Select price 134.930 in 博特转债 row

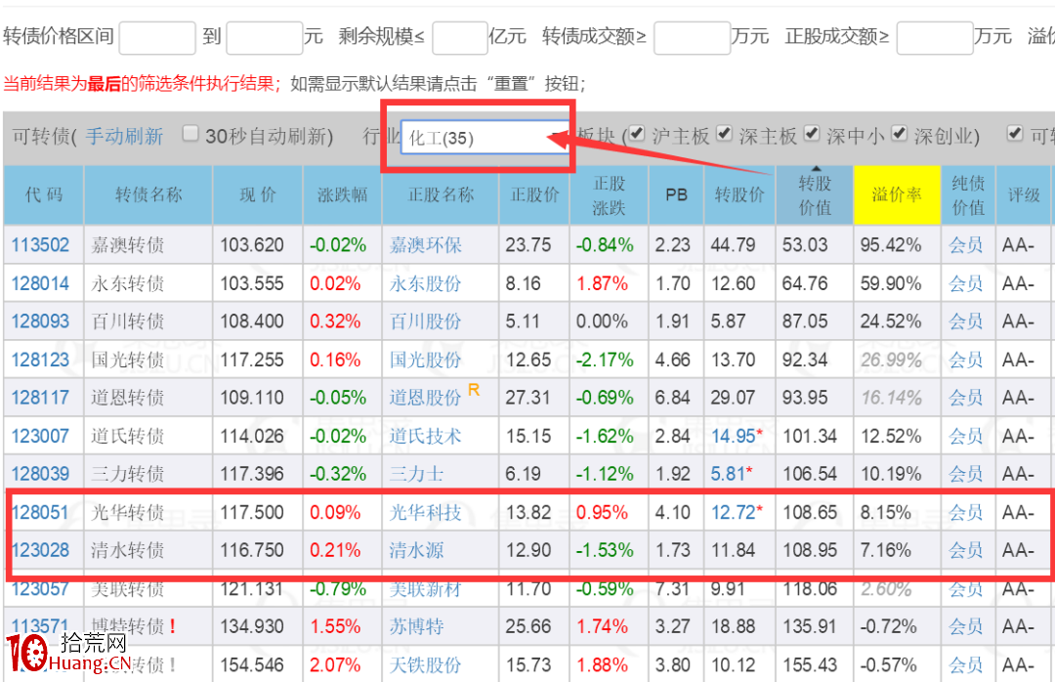(x=252, y=626)
